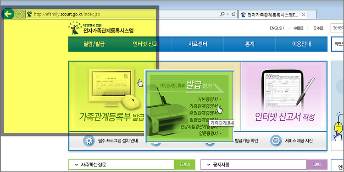Viewport: 344px width, 172px height.
Task: Click the 인터넷 신고서 작성 banner
Action: pyautogui.click(x=284, y=96)
